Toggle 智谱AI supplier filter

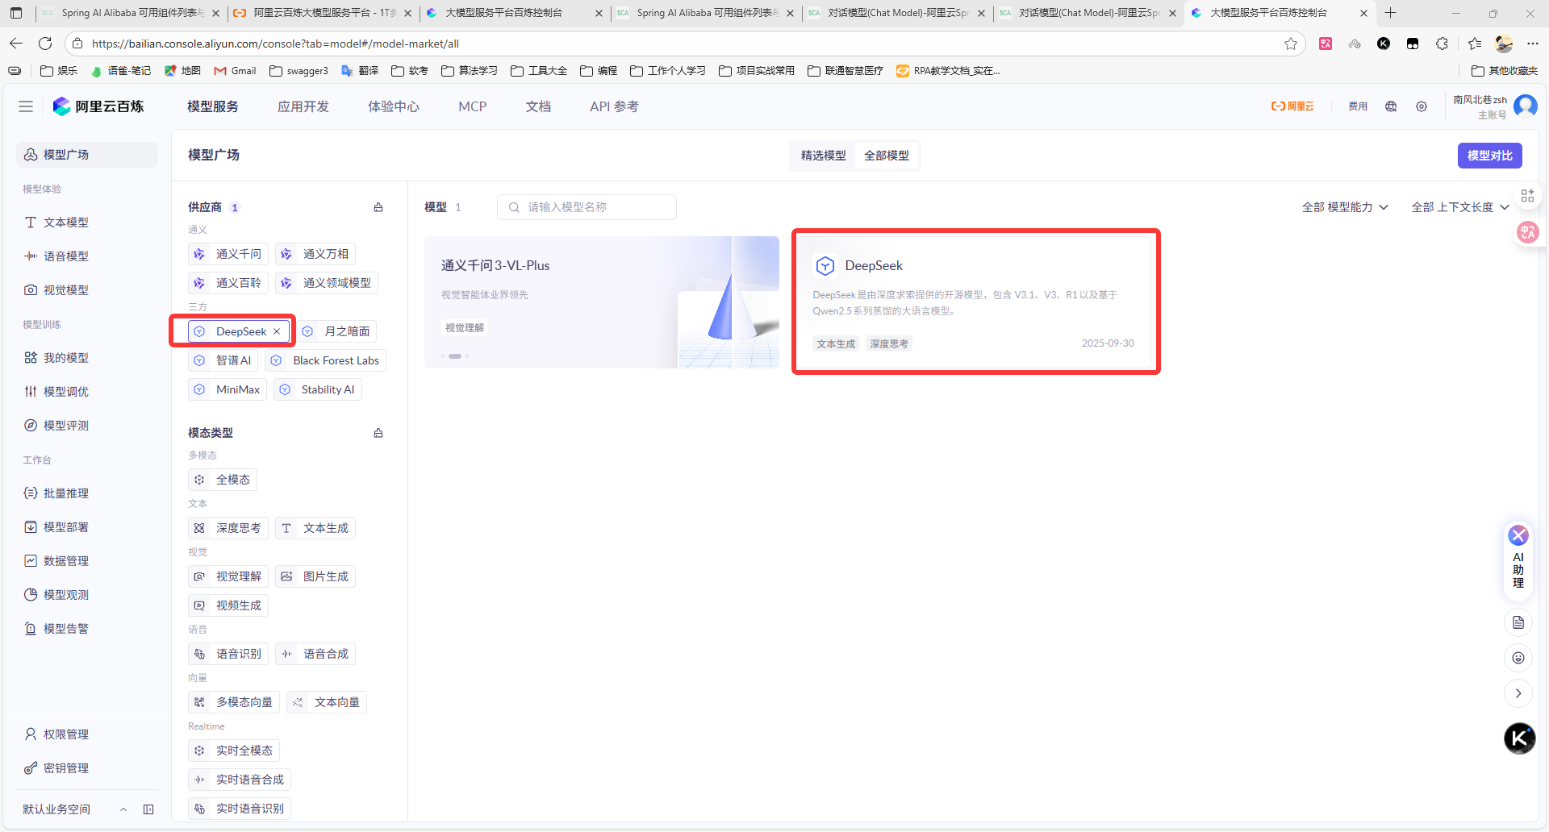coord(223,360)
